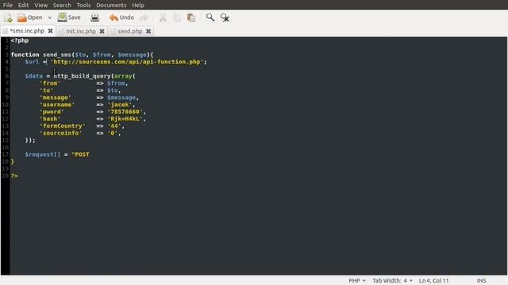Click the 'hash' array key

click(50, 119)
